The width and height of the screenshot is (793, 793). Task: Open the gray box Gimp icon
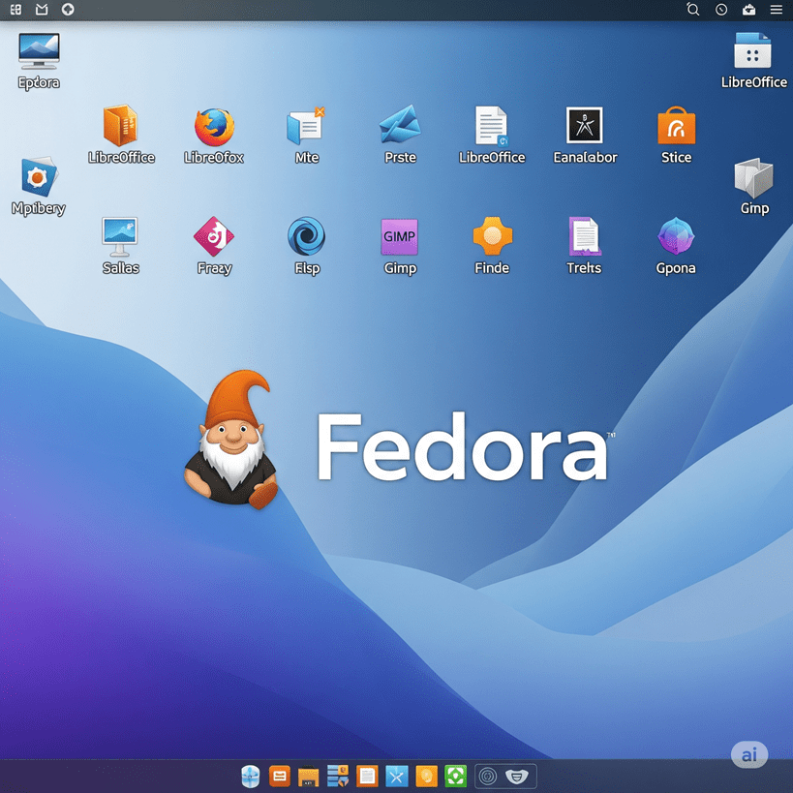(x=753, y=177)
